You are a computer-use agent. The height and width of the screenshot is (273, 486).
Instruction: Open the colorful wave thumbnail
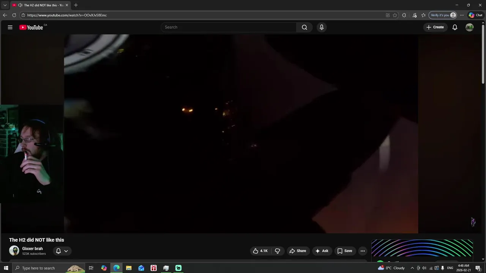422,249
